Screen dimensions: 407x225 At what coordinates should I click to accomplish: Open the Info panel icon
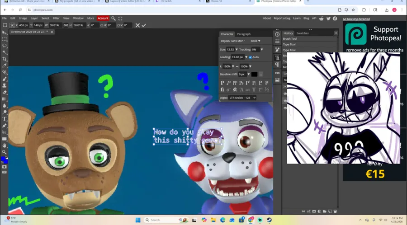tap(277, 34)
